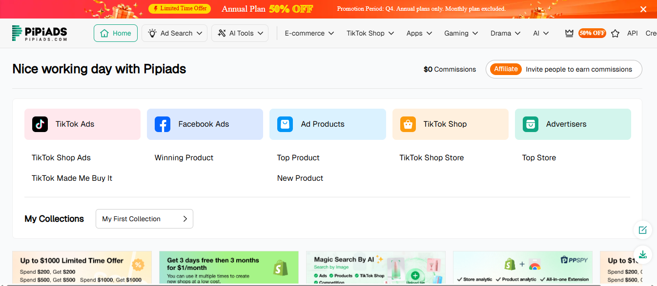Open the Ad Search menu
The width and height of the screenshot is (657, 286).
click(174, 33)
